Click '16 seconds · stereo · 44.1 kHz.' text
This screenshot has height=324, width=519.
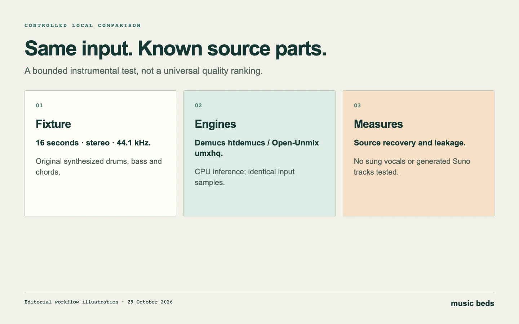point(93,143)
